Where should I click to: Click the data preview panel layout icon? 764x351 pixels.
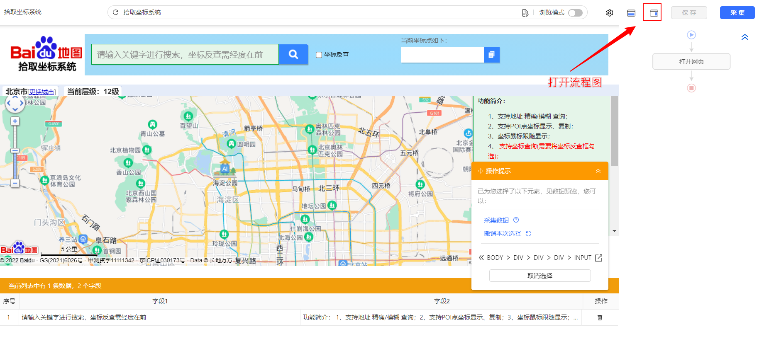pos(631,13)
